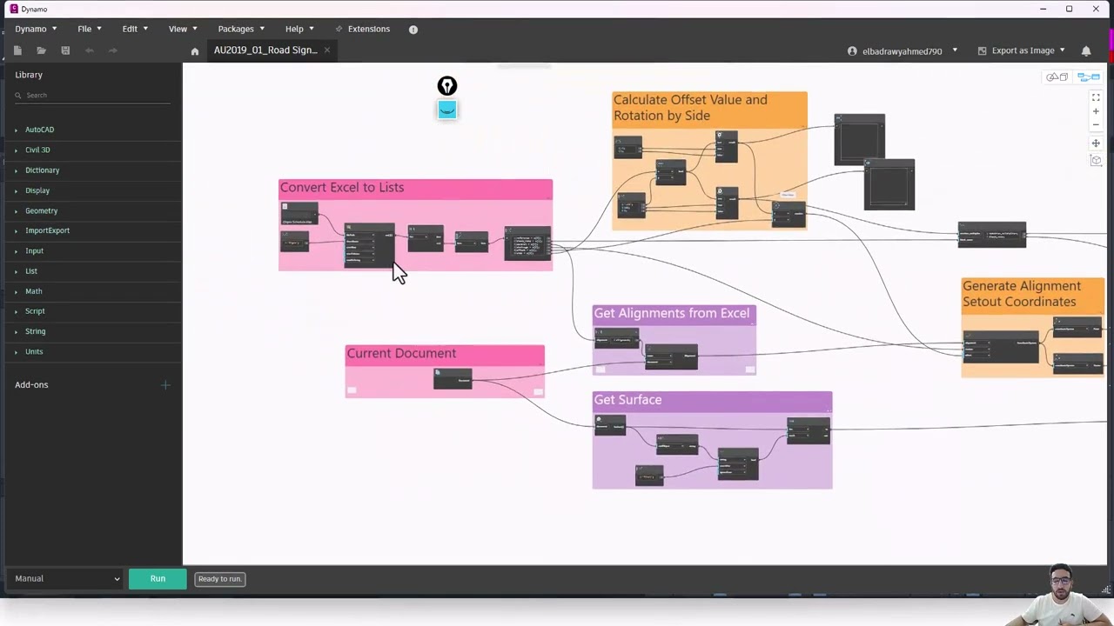The image size is (1114, 626).
Task: Zoom out on the graph canvas
Action: tap(1096, 125)
